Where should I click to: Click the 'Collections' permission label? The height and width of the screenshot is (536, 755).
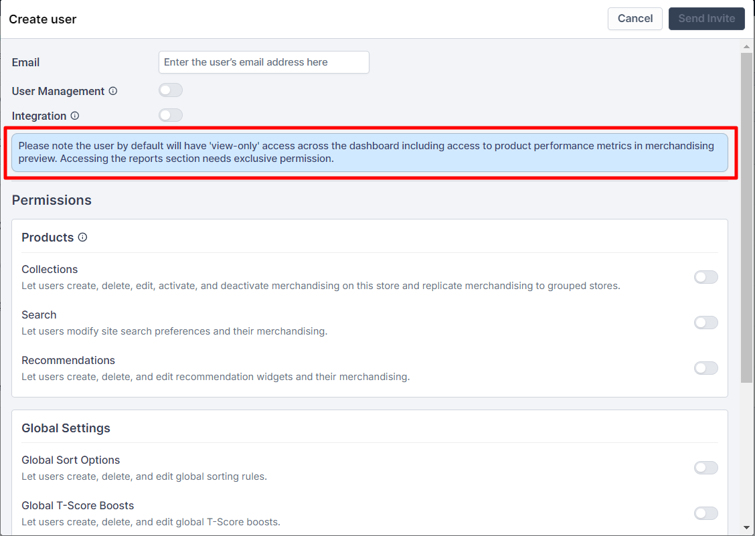click(x=50, y=269)
